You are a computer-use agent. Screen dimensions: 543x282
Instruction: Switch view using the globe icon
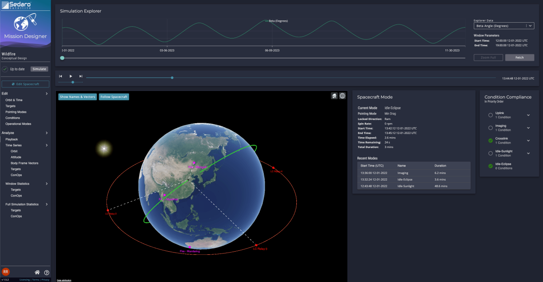coord(343,96)
